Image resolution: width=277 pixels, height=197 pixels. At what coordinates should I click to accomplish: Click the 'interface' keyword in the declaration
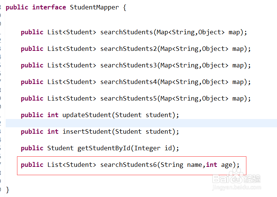pyautogui.click(x=49, y=8)
